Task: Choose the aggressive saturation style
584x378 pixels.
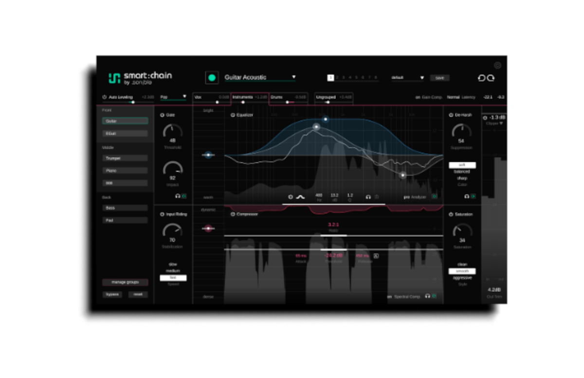Action: click(462, 278)
